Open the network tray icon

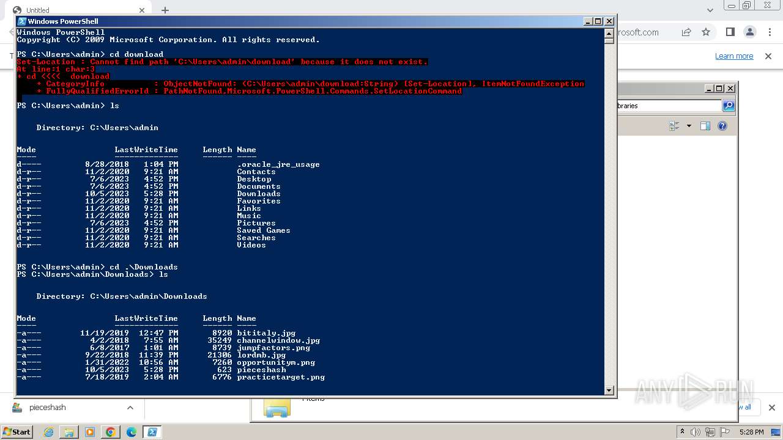point(711,432)
